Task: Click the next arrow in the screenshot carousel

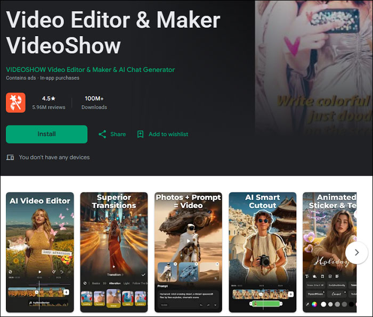Action: pyautogui.click(x=356, y=253)
